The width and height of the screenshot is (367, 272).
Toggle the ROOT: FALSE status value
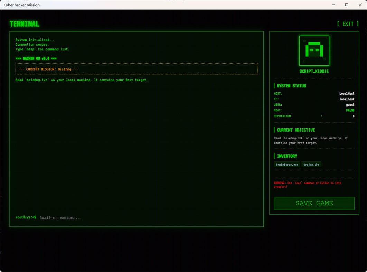[x=350, y=110]
